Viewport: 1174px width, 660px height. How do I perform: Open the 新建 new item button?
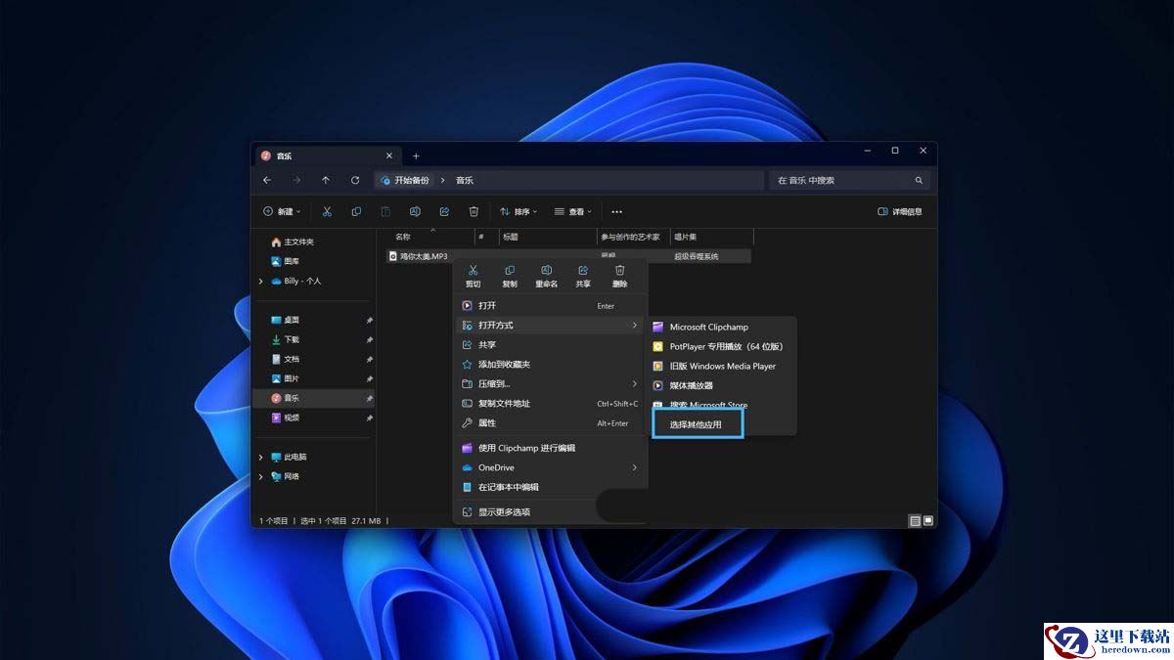click(x=282, y=211)
